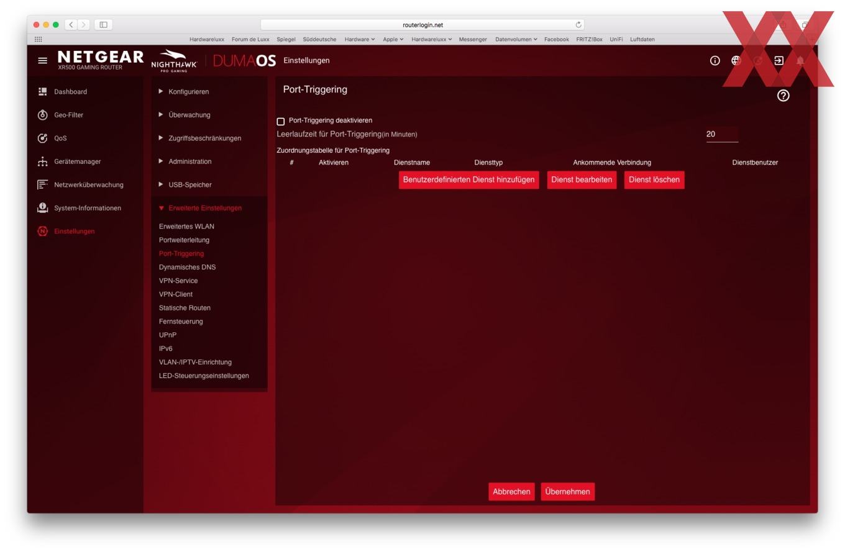
Task: Open first Hardwareluxx bookmark without chevron
Action: (207, 39)
